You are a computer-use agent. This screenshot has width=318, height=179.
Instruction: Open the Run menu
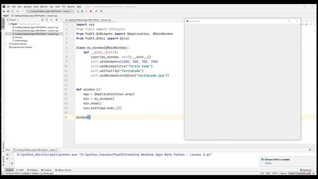tap(52, 6)
